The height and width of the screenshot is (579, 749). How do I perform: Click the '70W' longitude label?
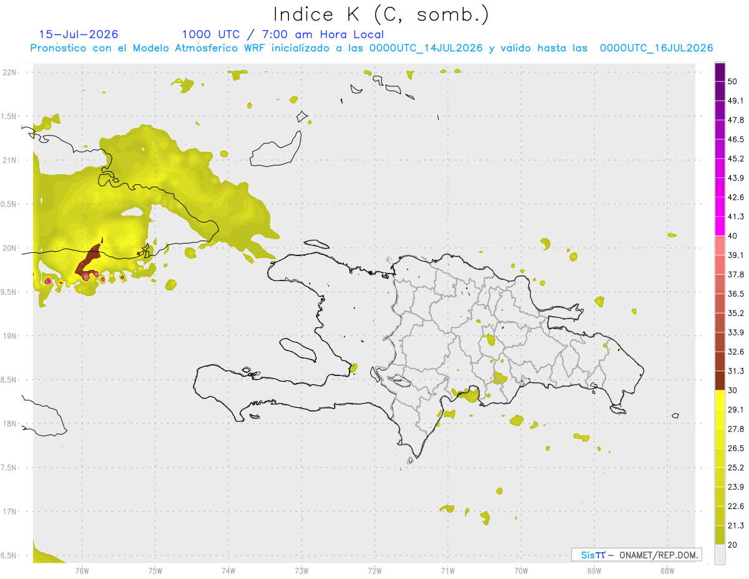click(x=521, y=570)
